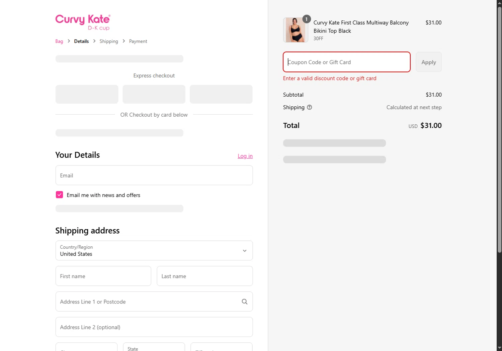Image resolution: width=502 pixels, height=351 pixels.
Task: Select the Shipping breadcrumb step
Action: (109, 41)
